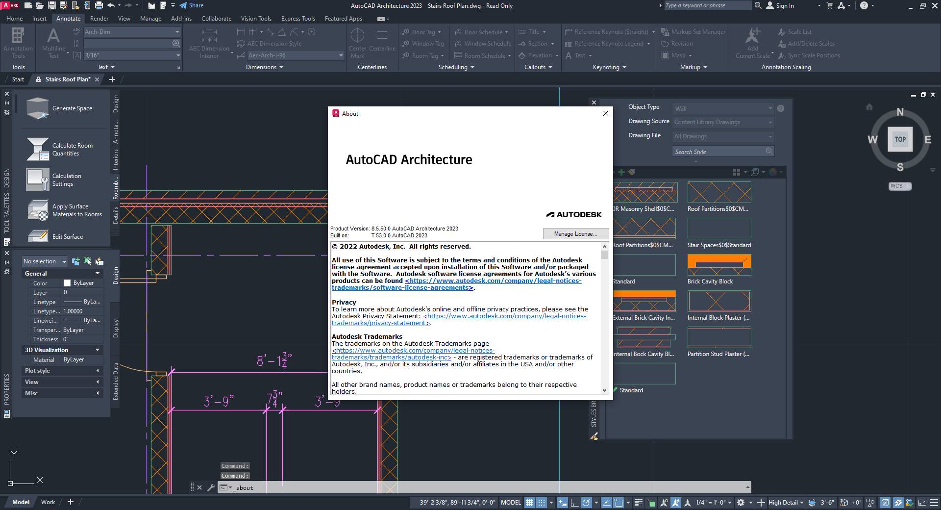
Task: Click the Edit Surface tool icon
Action: click(37, 236)
